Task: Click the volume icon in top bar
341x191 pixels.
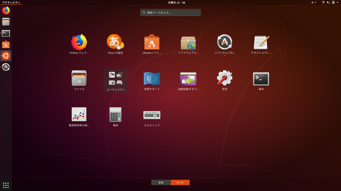Action: coord(328,2)
